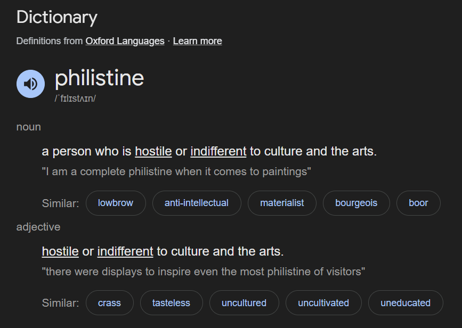Image resolution: width=462 pixels, height=328 pixels.
Task: Choose the 'uncultured' synonym chip
Action: pyautogui.click(x=244, y=303)
